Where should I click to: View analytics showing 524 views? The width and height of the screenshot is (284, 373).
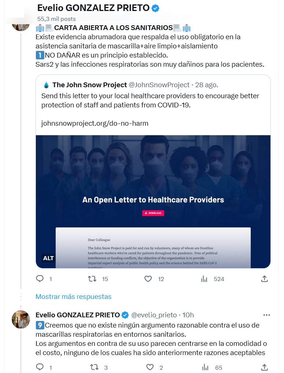coord(205,279)
